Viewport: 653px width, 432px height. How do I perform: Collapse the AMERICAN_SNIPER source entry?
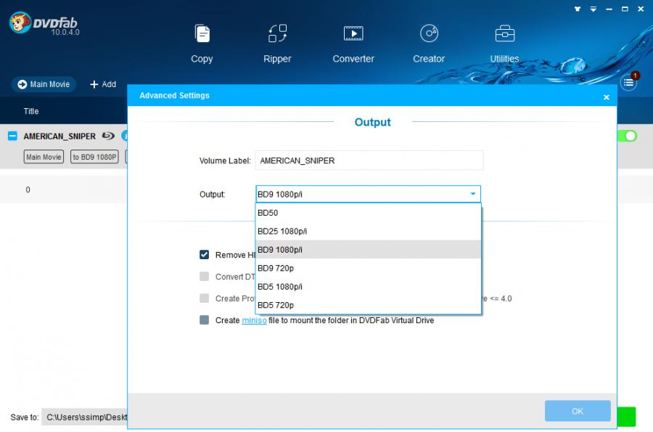(12, 136)
